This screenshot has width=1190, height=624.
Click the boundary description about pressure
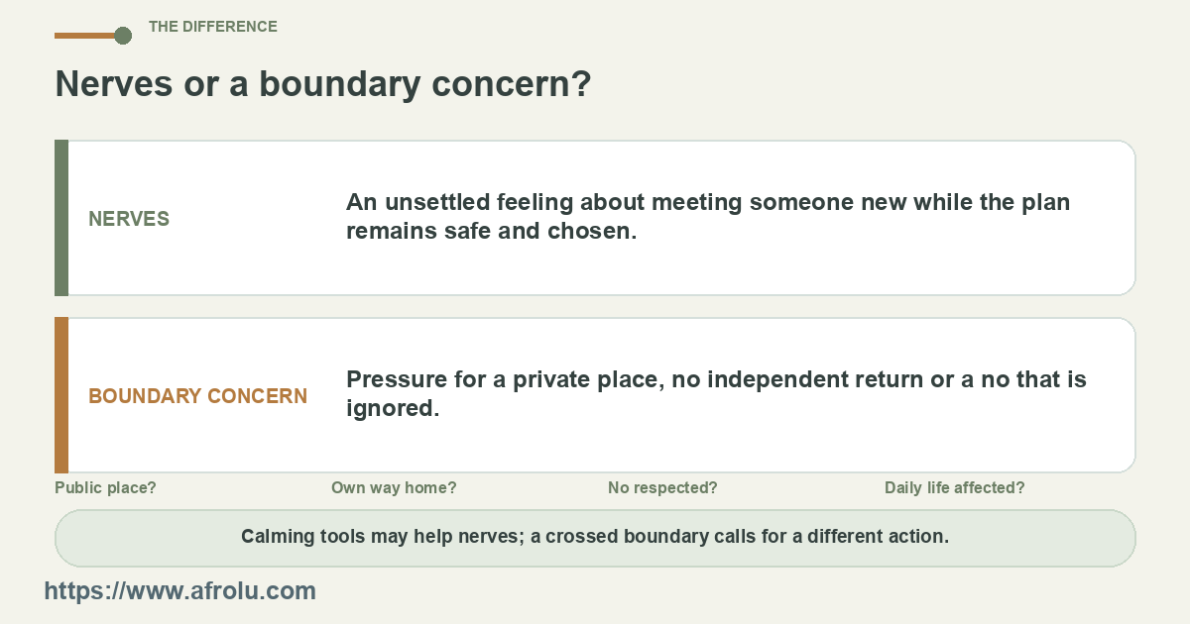pos(716,394)
